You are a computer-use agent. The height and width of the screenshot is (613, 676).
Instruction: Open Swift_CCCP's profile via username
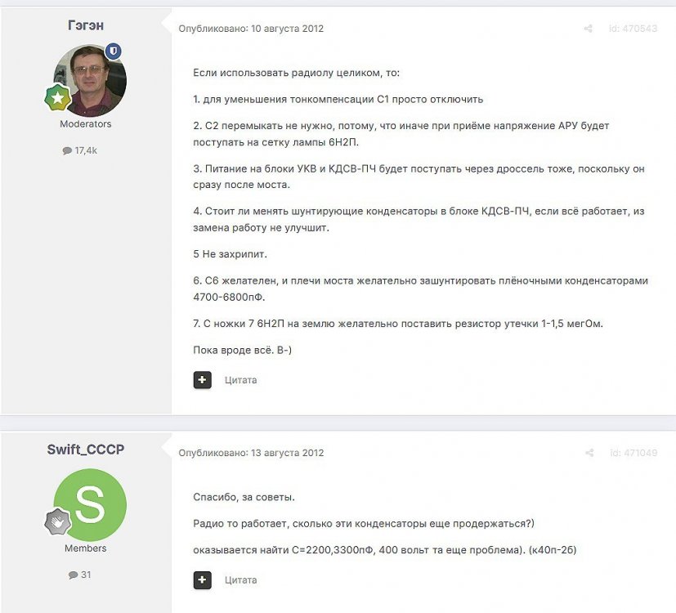[x=85, y=450]
